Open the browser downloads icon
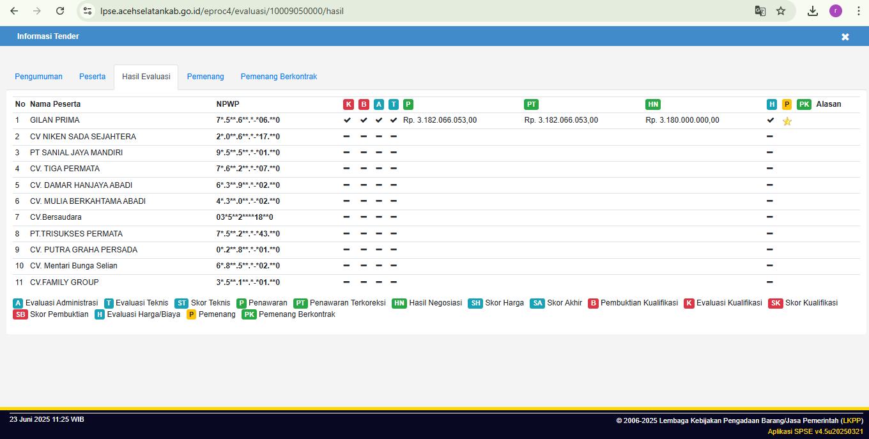 click(813, 11)
